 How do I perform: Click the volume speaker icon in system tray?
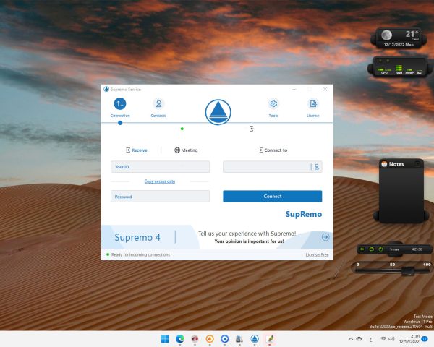391,339
